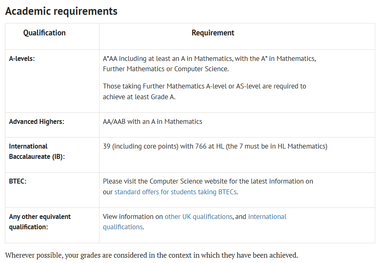Follow the international qualifications link

coord(267,216)
